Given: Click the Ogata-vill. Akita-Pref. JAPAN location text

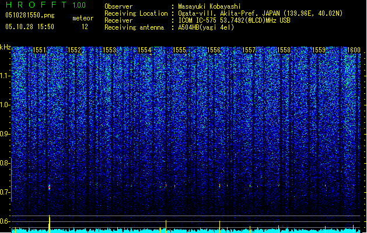Looking at the screenshot, I should click(x=260, y=13).
